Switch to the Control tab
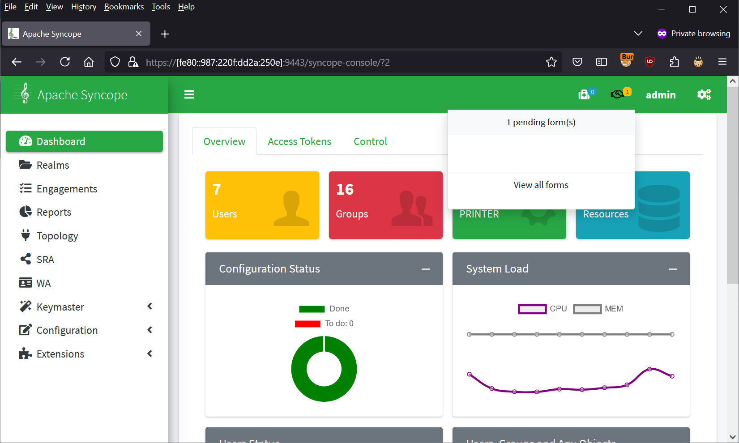739x443 pixels. click(370, 141)
